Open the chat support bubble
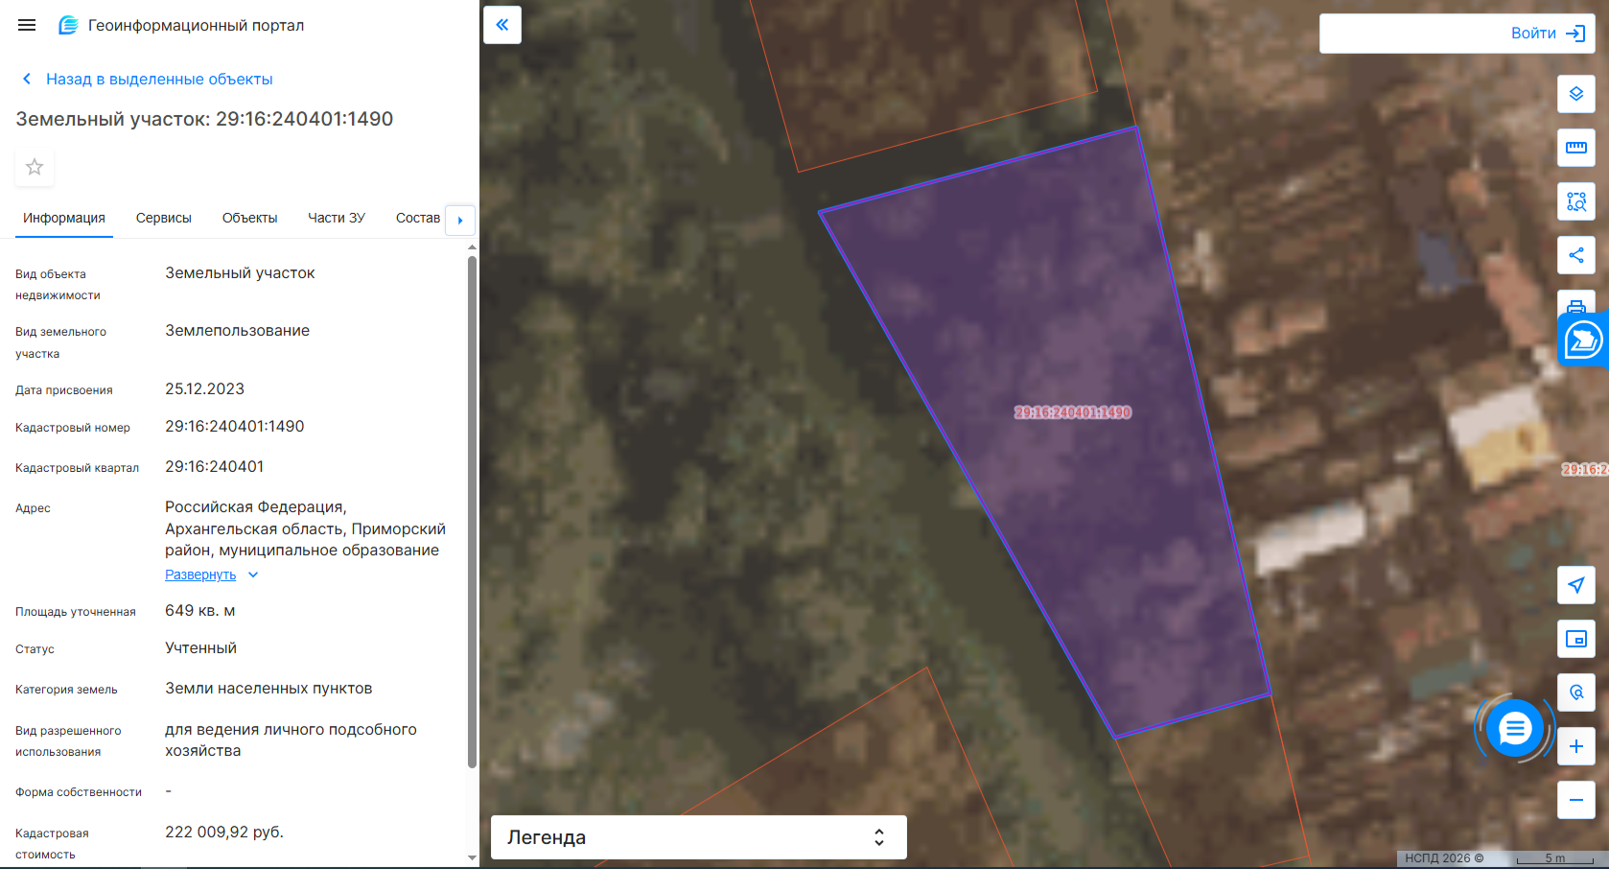 point(1515,729)
